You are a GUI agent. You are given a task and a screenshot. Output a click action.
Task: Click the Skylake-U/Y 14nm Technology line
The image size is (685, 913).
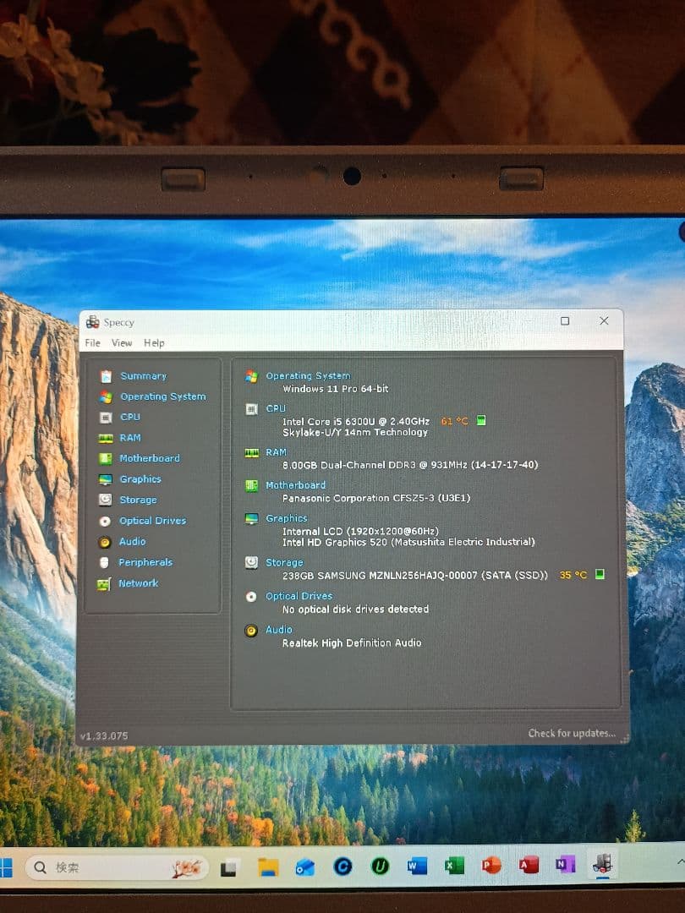pyautogui.click(x=355, y=432)
